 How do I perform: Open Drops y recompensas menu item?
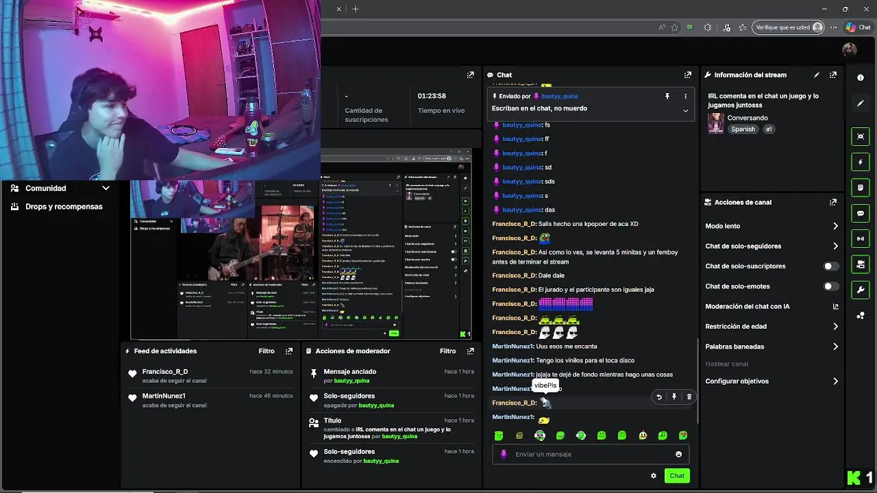point(64,207)
